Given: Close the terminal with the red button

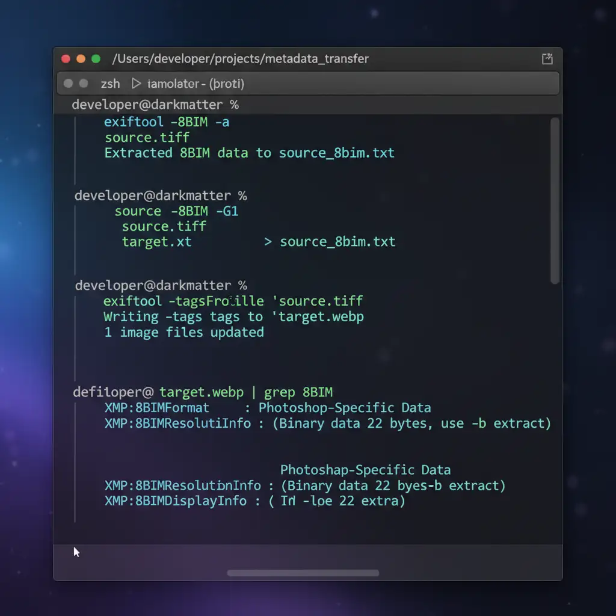Looking at the screenshot, I should click(x=66, y=59).
